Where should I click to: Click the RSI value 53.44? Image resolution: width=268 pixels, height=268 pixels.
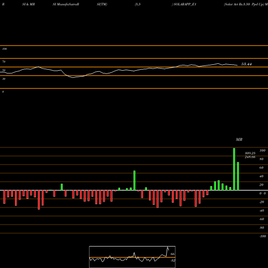pyautogui.click(x=247, y=64)
